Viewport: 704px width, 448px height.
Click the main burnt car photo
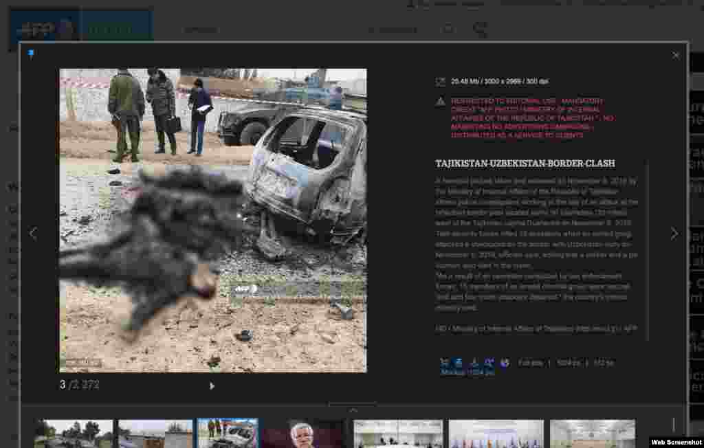point(213,220)
